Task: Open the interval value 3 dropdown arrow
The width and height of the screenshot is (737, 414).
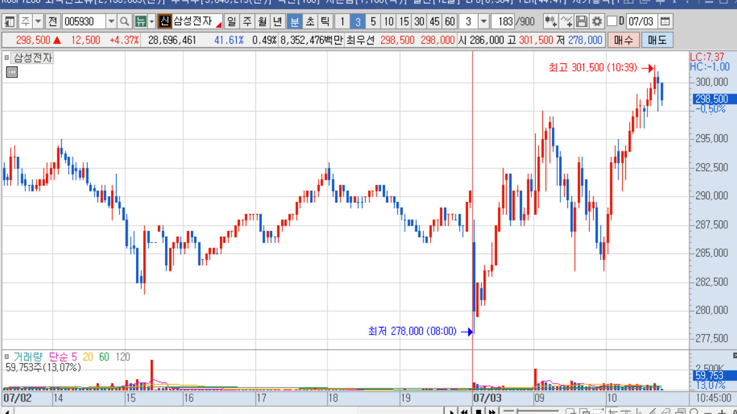Action: click(484, 22)
